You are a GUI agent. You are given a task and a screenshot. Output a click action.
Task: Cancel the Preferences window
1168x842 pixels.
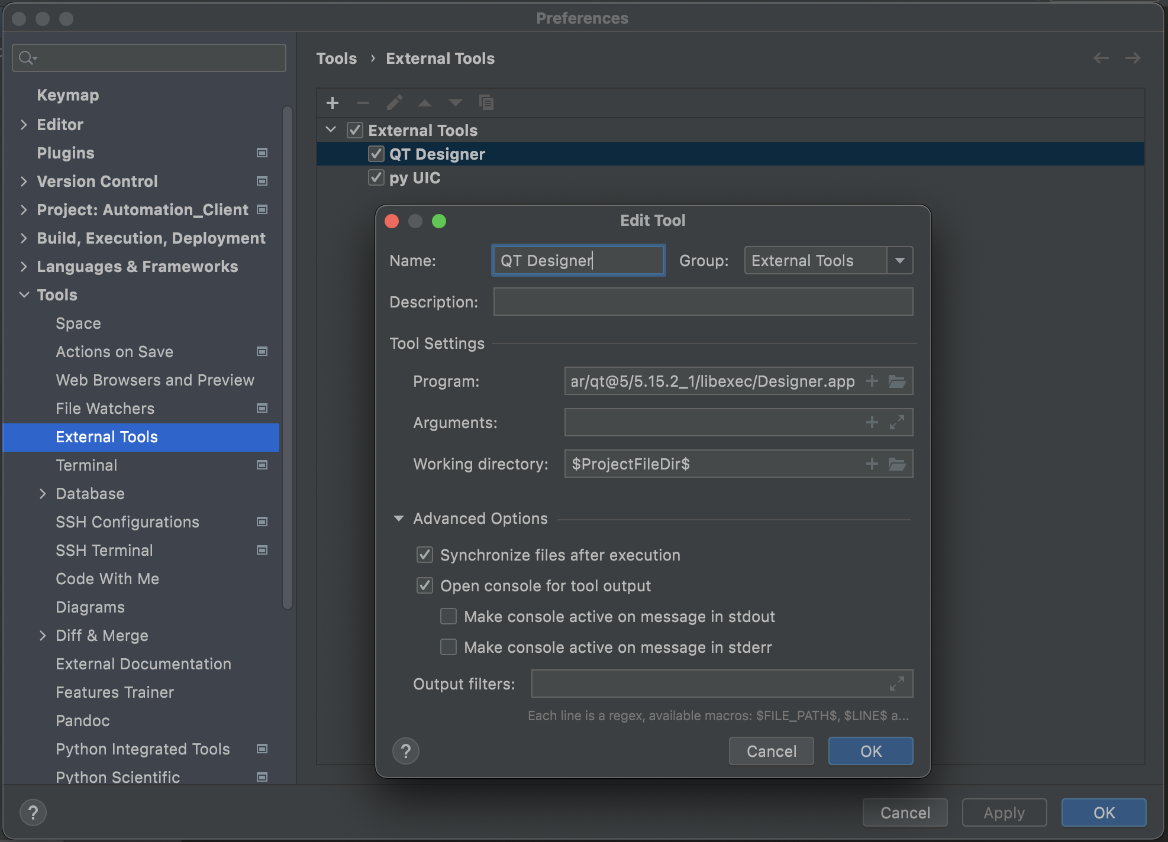(x=905, y=812)
